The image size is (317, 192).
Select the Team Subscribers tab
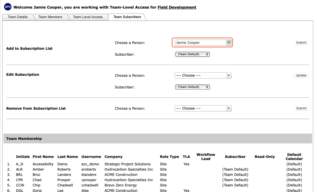pyautogui.click(x=127, y=17)
